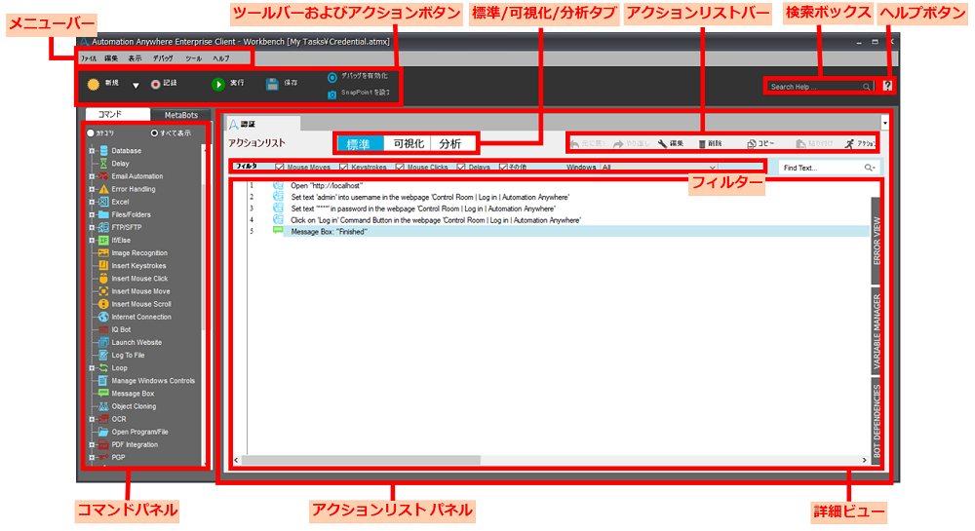Click the trash can Delete (削除) icon
Screen dimensions: 975x531
(x=702, y=144)
